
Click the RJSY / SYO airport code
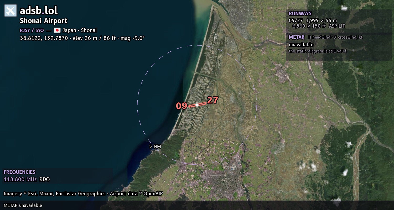(x=32, y=30)
